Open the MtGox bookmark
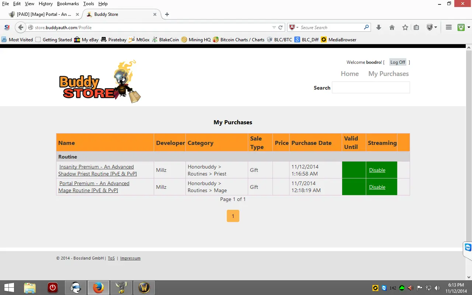 point(139,40)
